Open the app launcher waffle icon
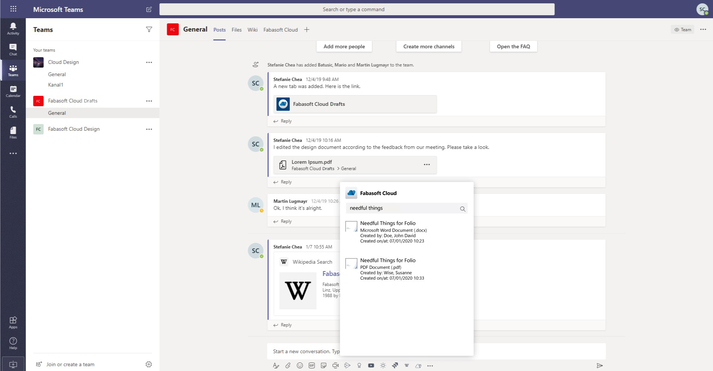Image resolution: width=713 pixels, height=371 pixels. [x=13, y=9]
